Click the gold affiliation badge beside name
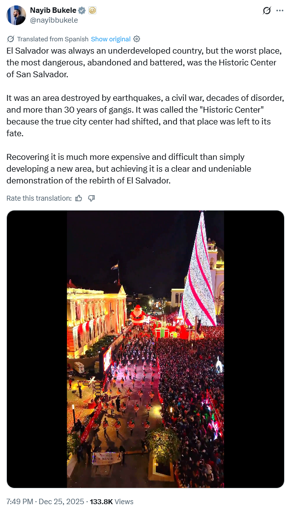The image size is (290, 513). pos(92,10)
